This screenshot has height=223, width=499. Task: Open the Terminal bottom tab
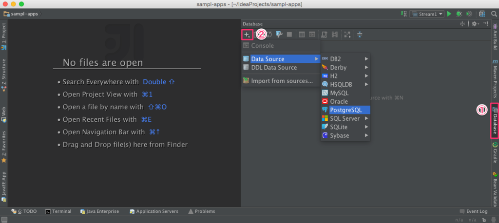point(58,211)
